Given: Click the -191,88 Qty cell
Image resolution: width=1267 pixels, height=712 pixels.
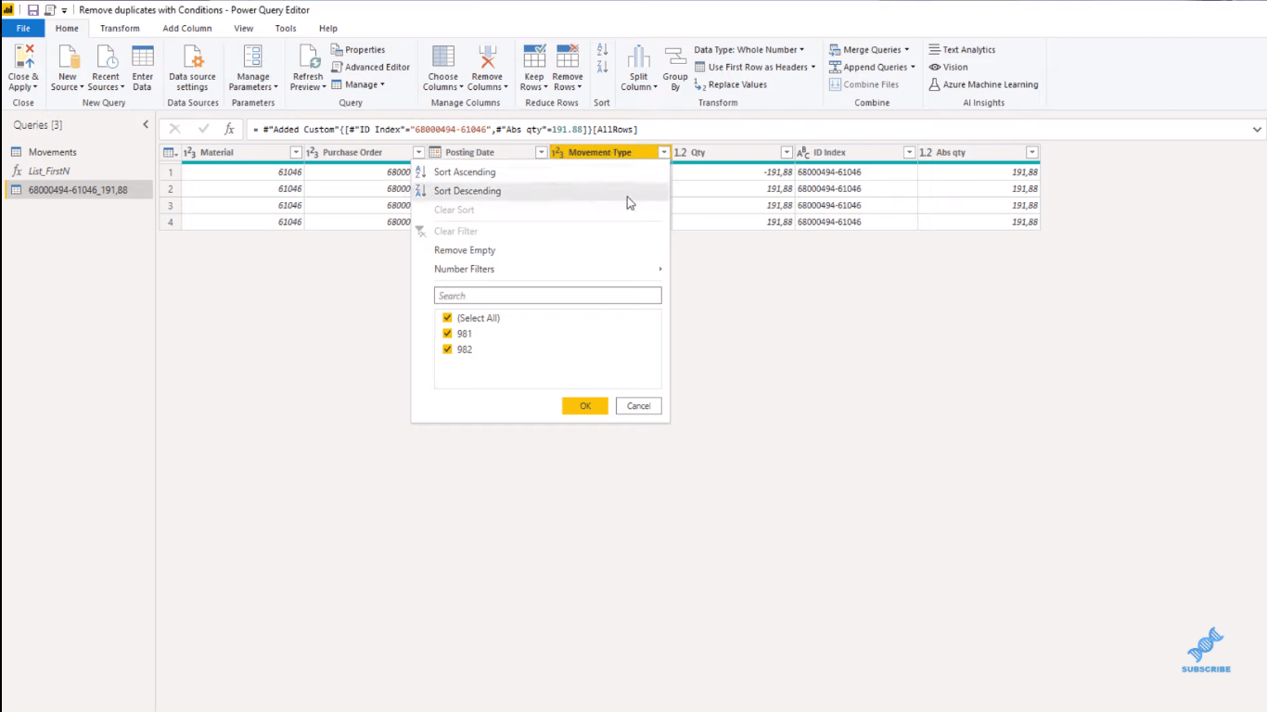Looking at the screenshot, I should click(733, 172).
